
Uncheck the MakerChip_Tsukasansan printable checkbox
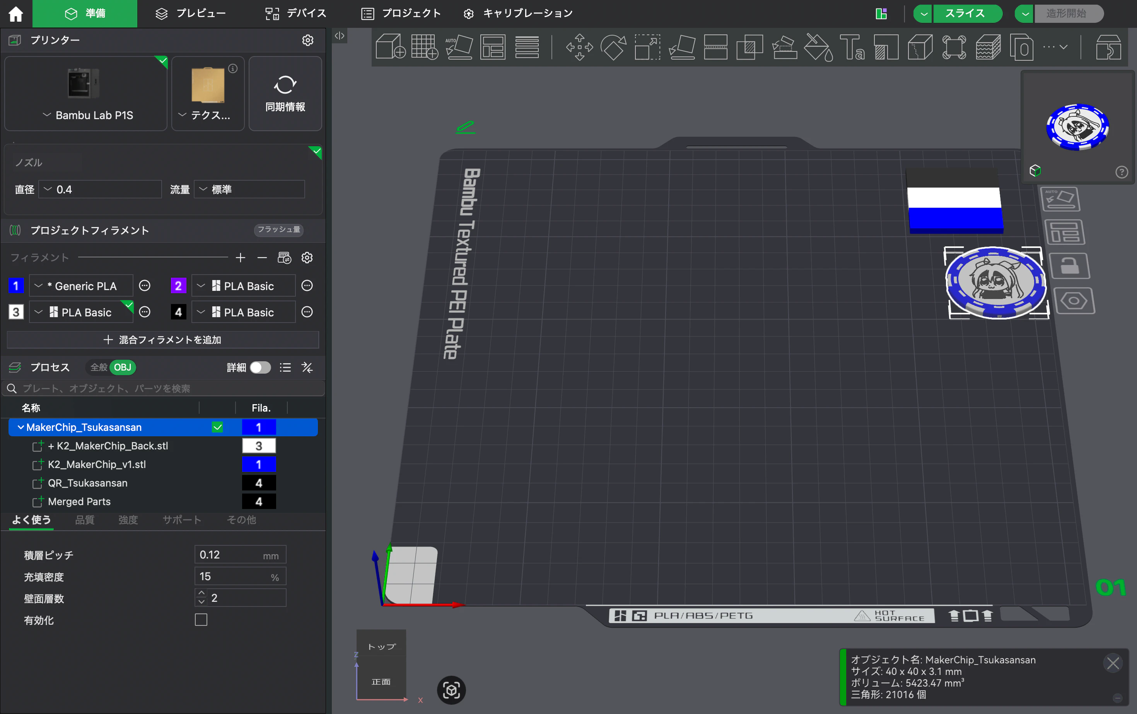(217, 427)
